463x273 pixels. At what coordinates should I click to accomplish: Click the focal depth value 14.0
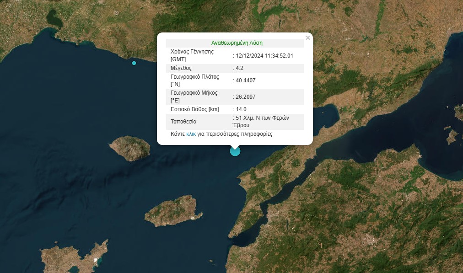tap(241, 109)
